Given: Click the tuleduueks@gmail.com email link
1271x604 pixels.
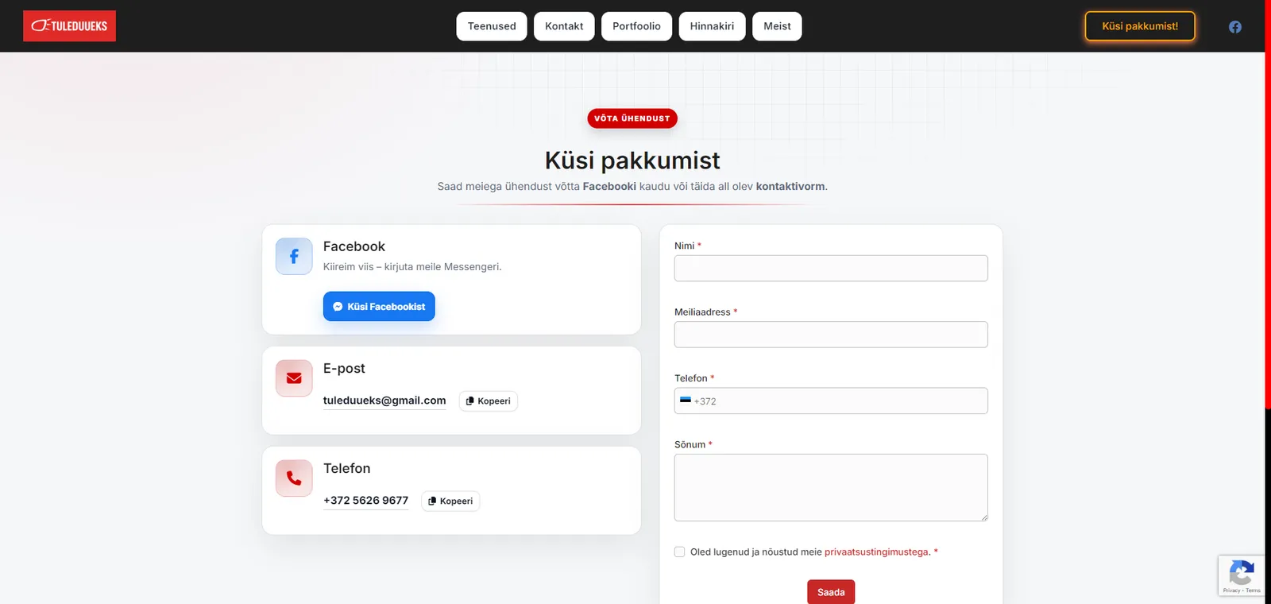Looking at the screenshot, I should point(384,401).
